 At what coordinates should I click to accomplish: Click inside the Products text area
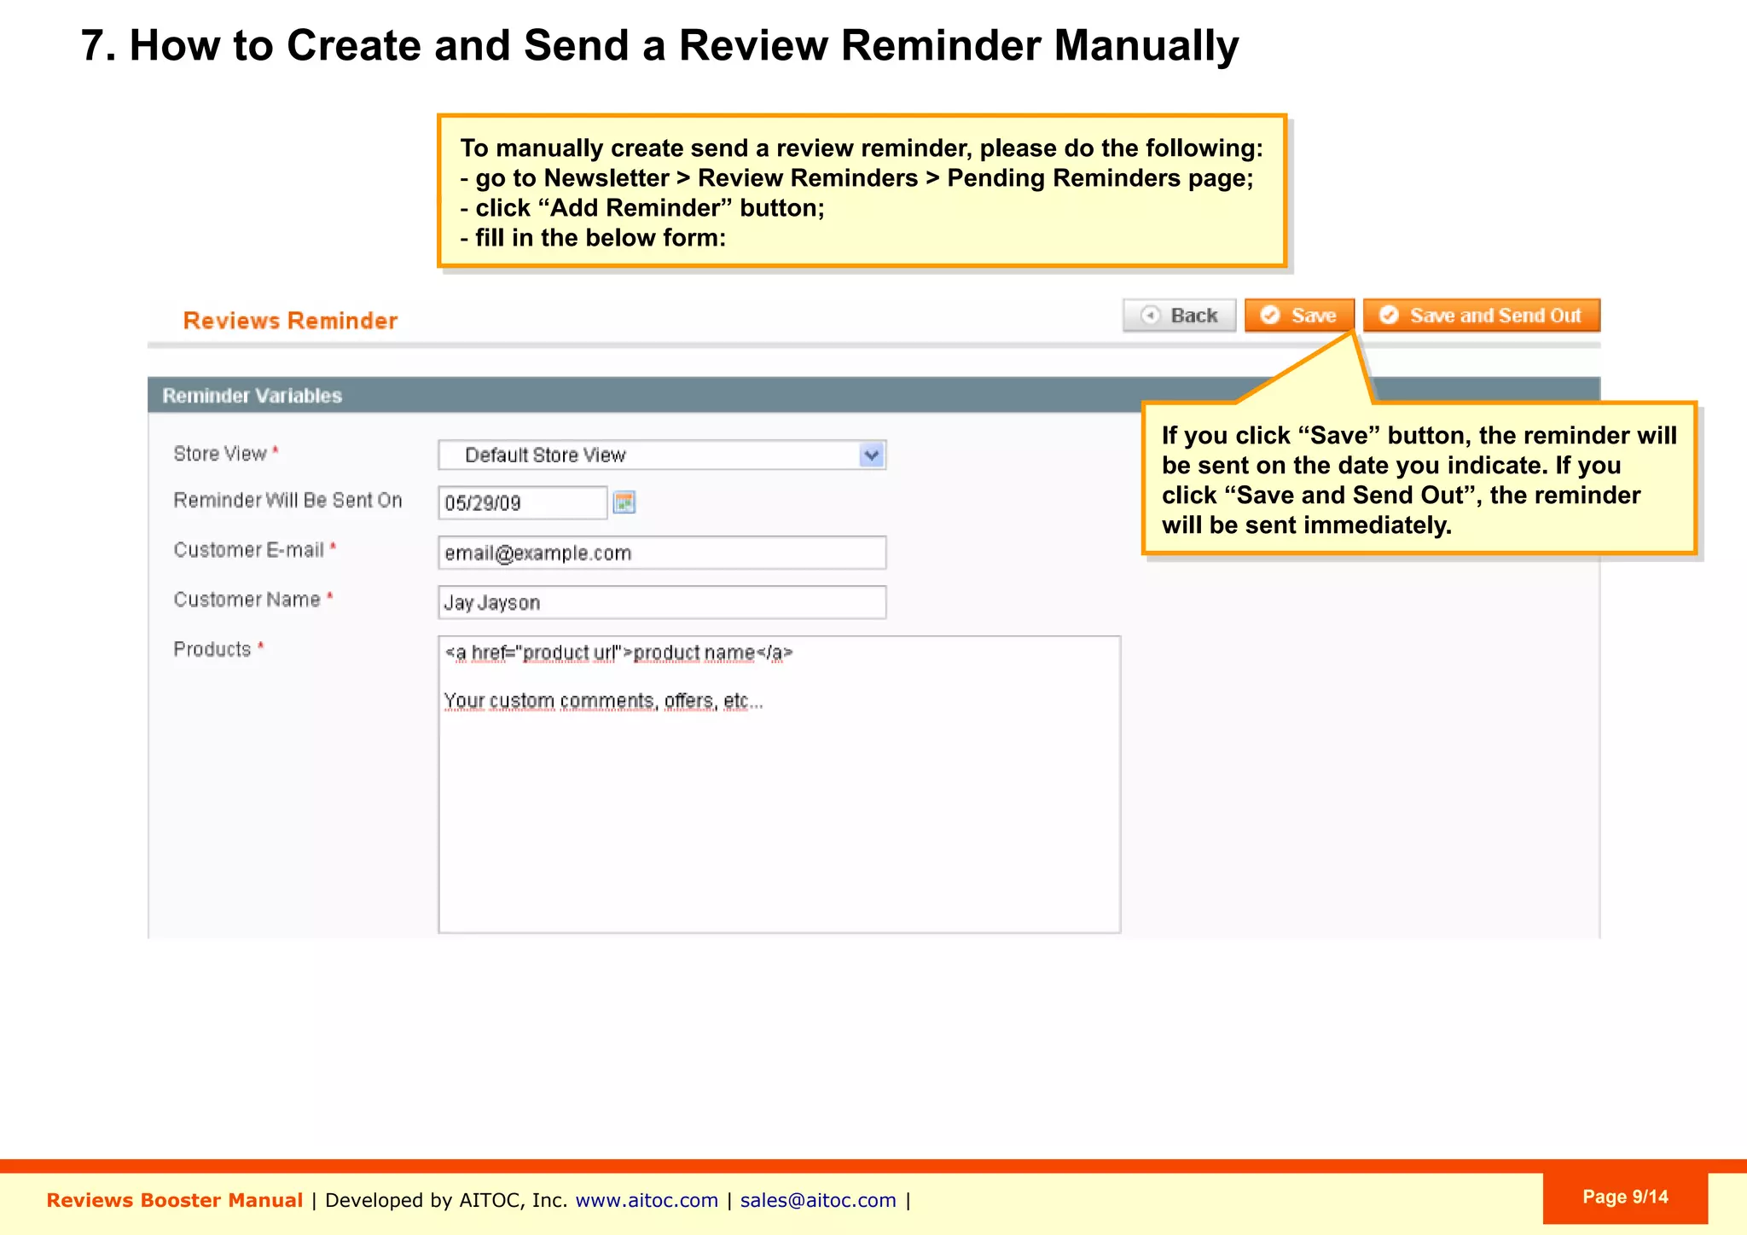[779, 785]
